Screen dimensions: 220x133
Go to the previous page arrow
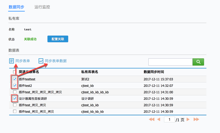(x=159, y=120)
